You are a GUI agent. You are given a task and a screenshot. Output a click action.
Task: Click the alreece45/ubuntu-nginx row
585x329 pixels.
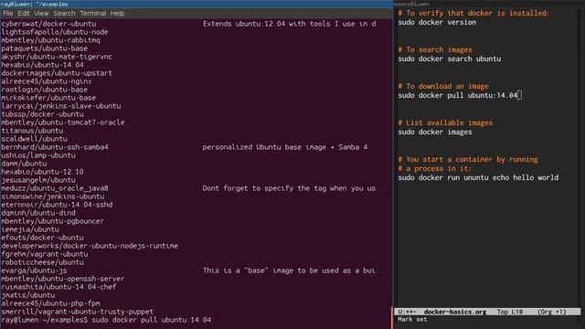pos(47,81)
